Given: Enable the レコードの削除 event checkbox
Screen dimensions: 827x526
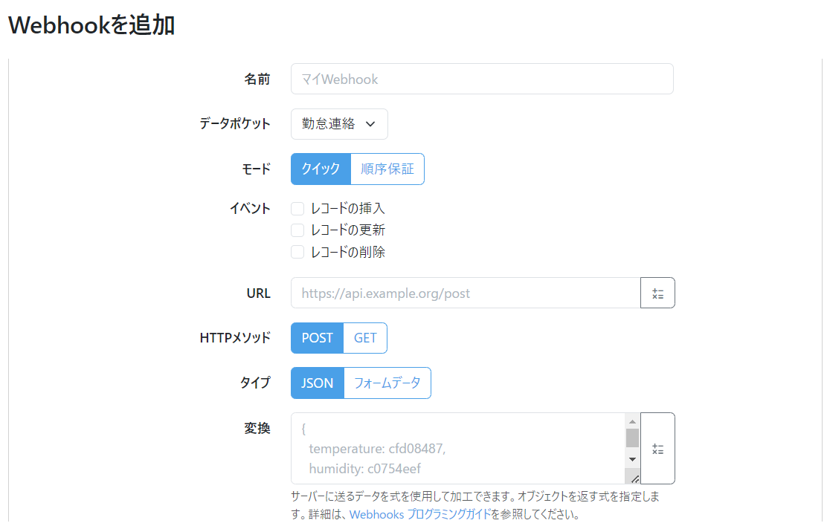Looking at the screenshot, I should (x=297, y=252).
